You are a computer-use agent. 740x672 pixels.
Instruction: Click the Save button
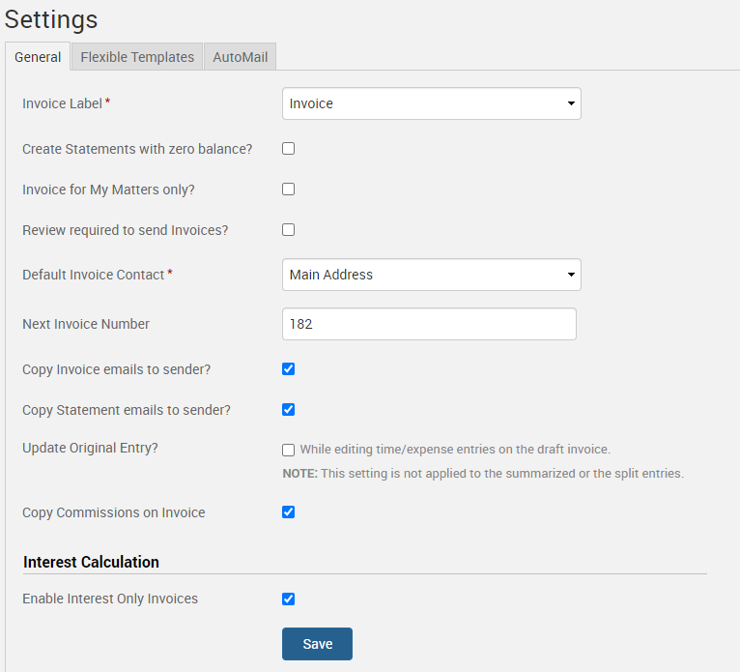click(317, 644)
